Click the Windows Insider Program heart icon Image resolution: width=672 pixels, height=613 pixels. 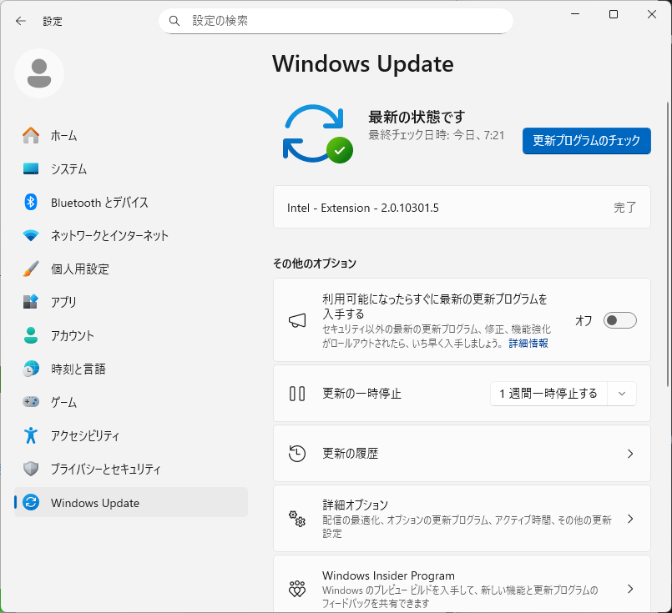point(296,588)
